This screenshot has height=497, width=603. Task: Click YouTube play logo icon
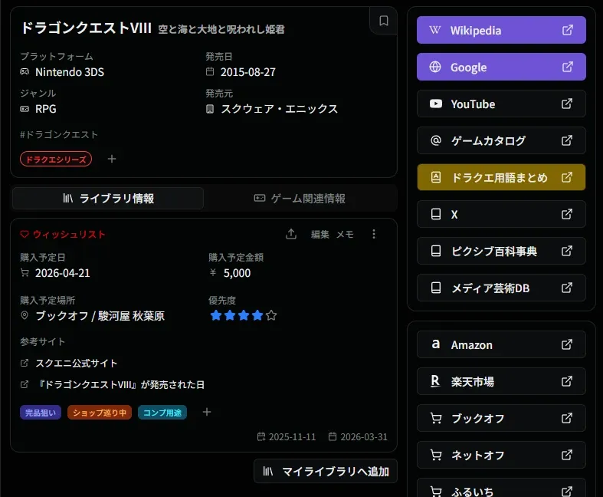click(x=436, y=104)
